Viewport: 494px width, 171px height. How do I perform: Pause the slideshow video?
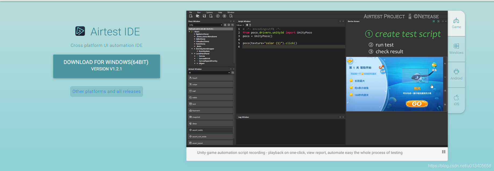point(444,152)
